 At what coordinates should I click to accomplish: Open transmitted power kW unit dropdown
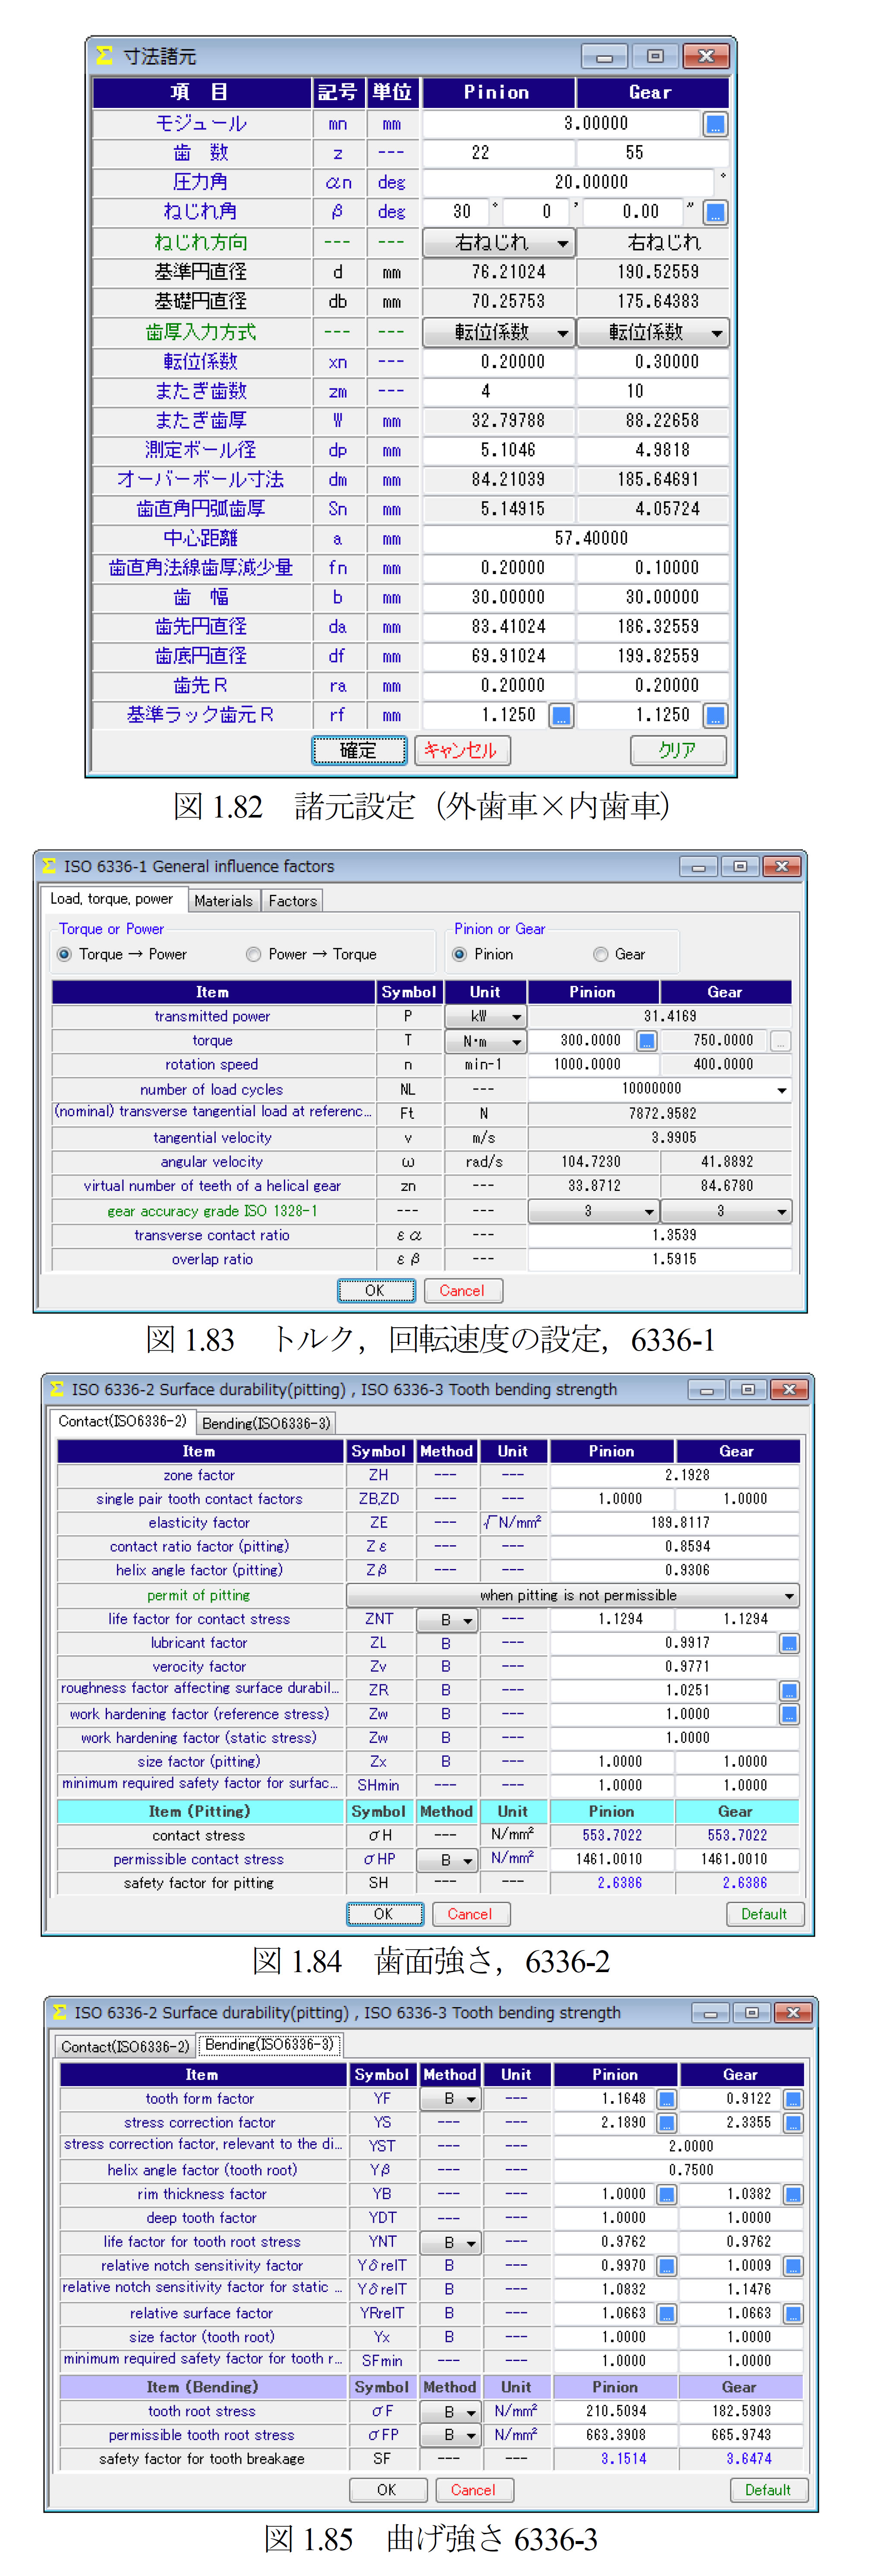[x=486, y=1017]
